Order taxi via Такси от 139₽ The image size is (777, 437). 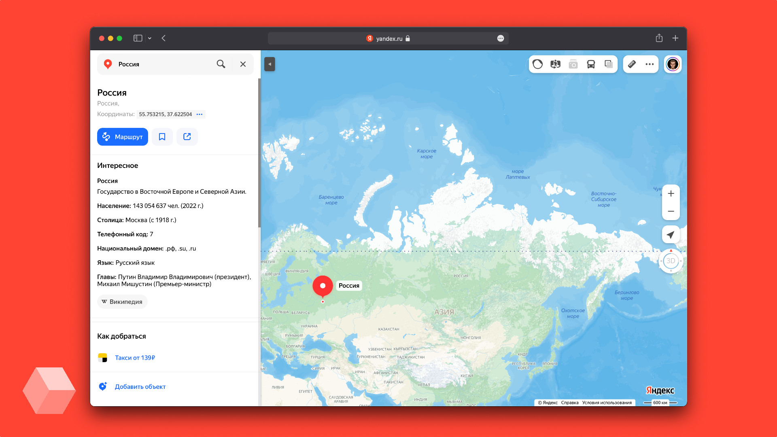(x=135, y=358)
